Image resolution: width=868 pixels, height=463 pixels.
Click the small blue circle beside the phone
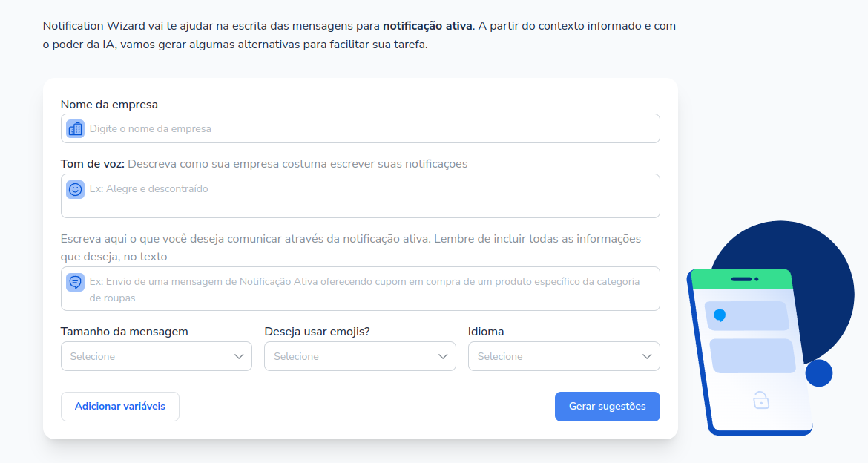coord(819,372)
